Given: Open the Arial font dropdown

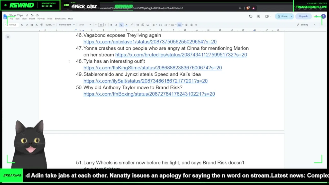Looking at the screenshot, I should (x=85, y=25).
